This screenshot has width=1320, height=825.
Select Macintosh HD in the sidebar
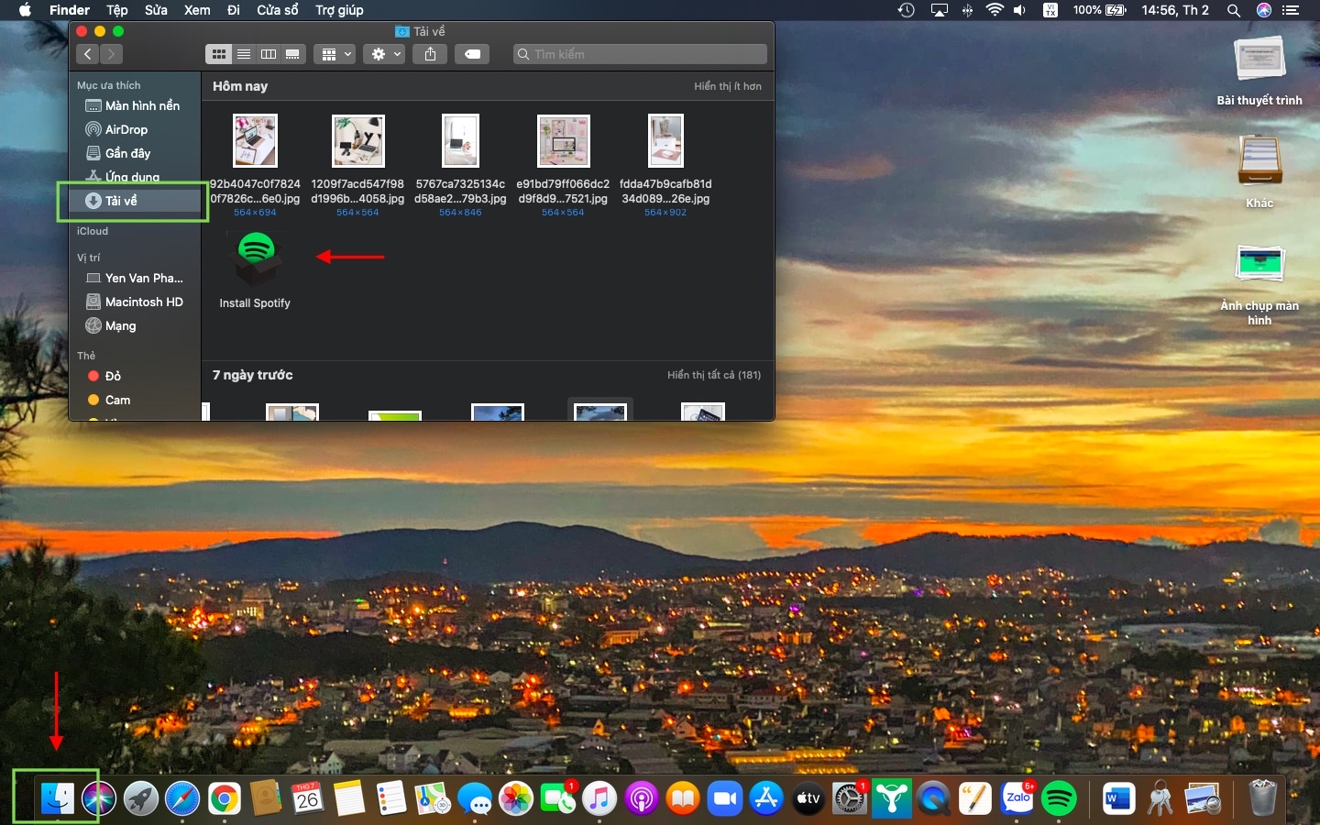pos(135,302)
